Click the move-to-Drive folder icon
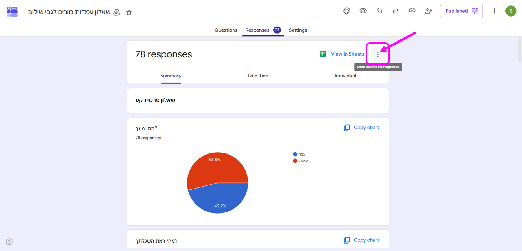 (117, 12)
